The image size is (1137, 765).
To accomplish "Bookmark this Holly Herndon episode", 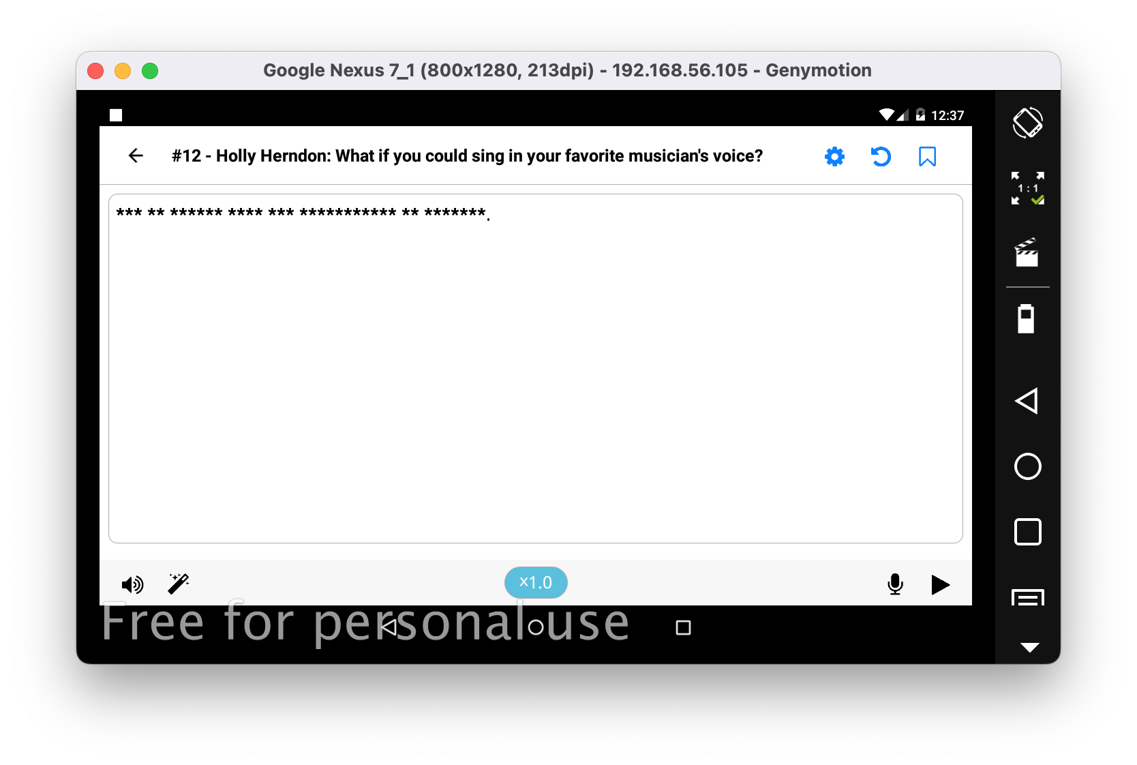I will point(927,156).
